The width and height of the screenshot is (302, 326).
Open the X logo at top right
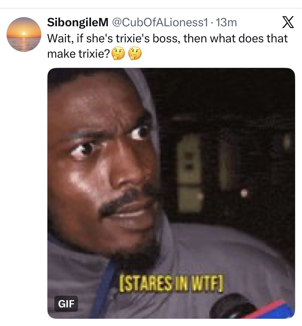pos(288,22)
